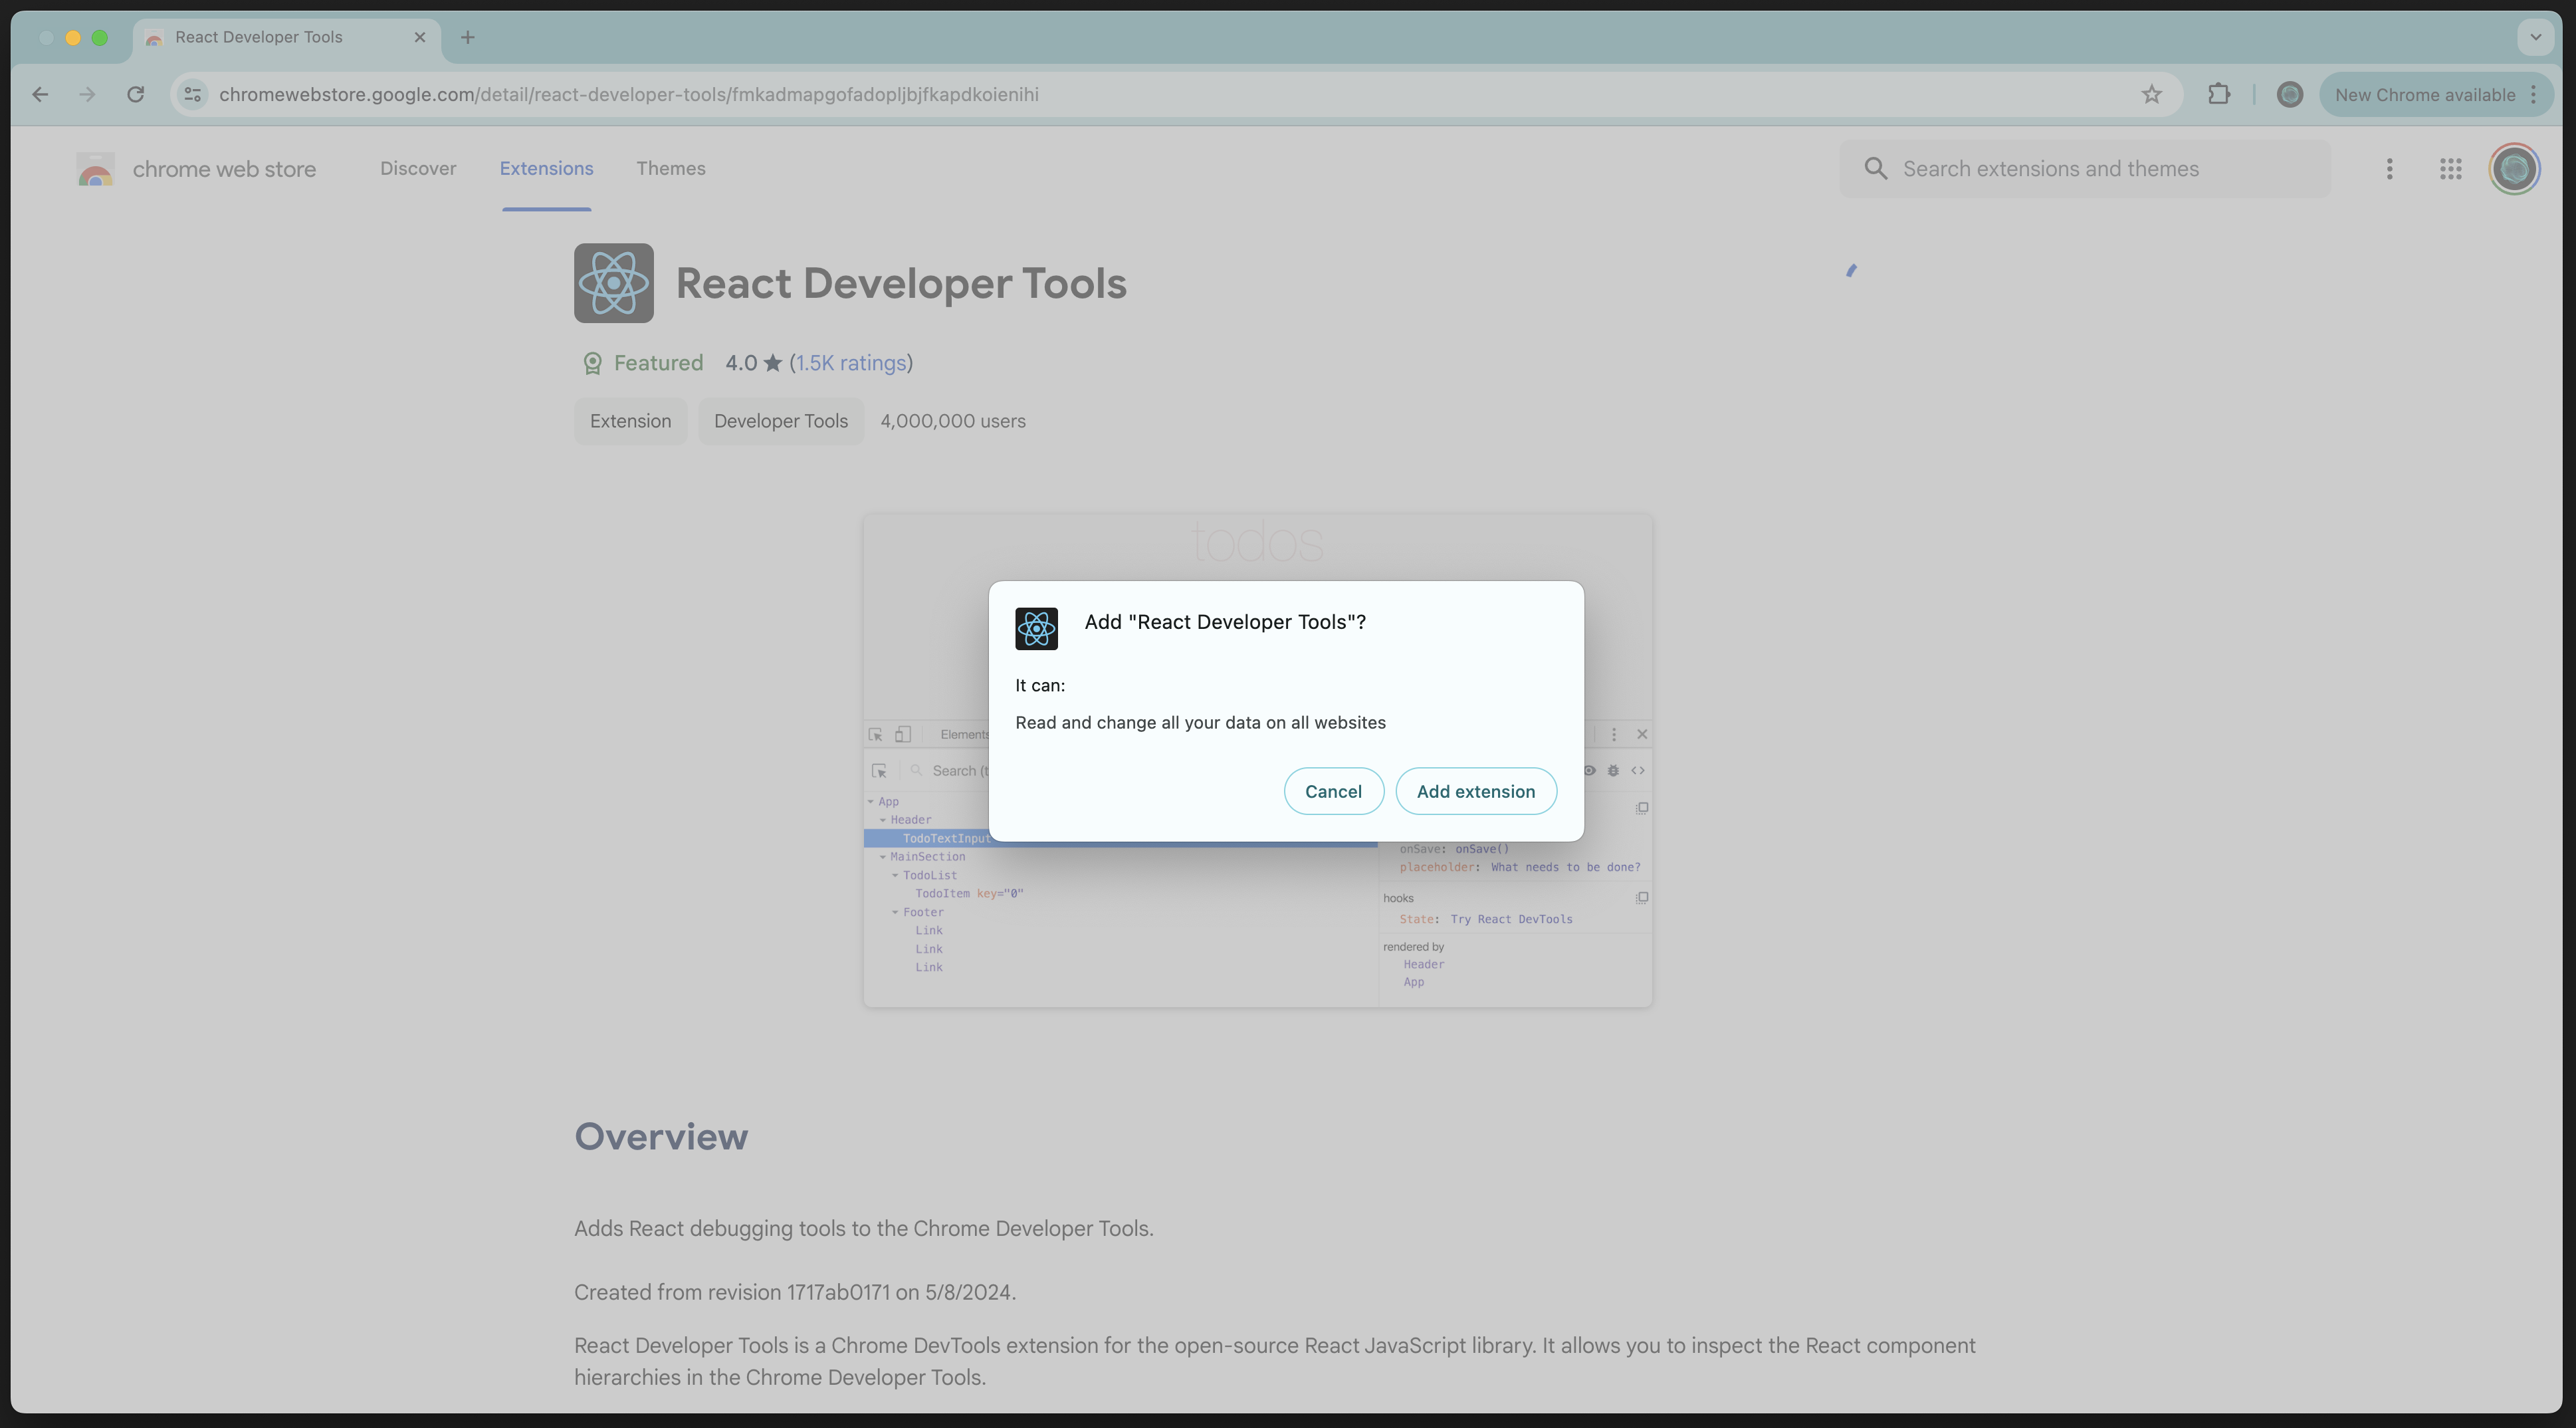Image resolution: width=2576 pixels, height=1428 pixels.
Task: Click the device toolbar icon in the preview
Action: (903, 734)
